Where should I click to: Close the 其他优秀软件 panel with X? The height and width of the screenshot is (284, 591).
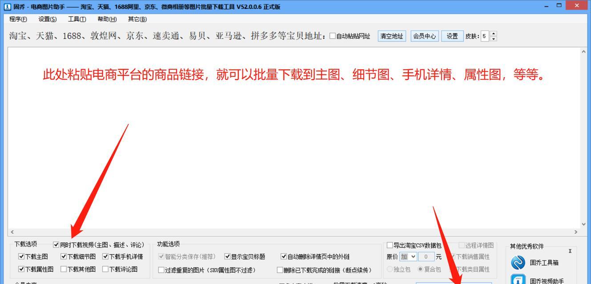pyautogui.click(x=570, y=251)
